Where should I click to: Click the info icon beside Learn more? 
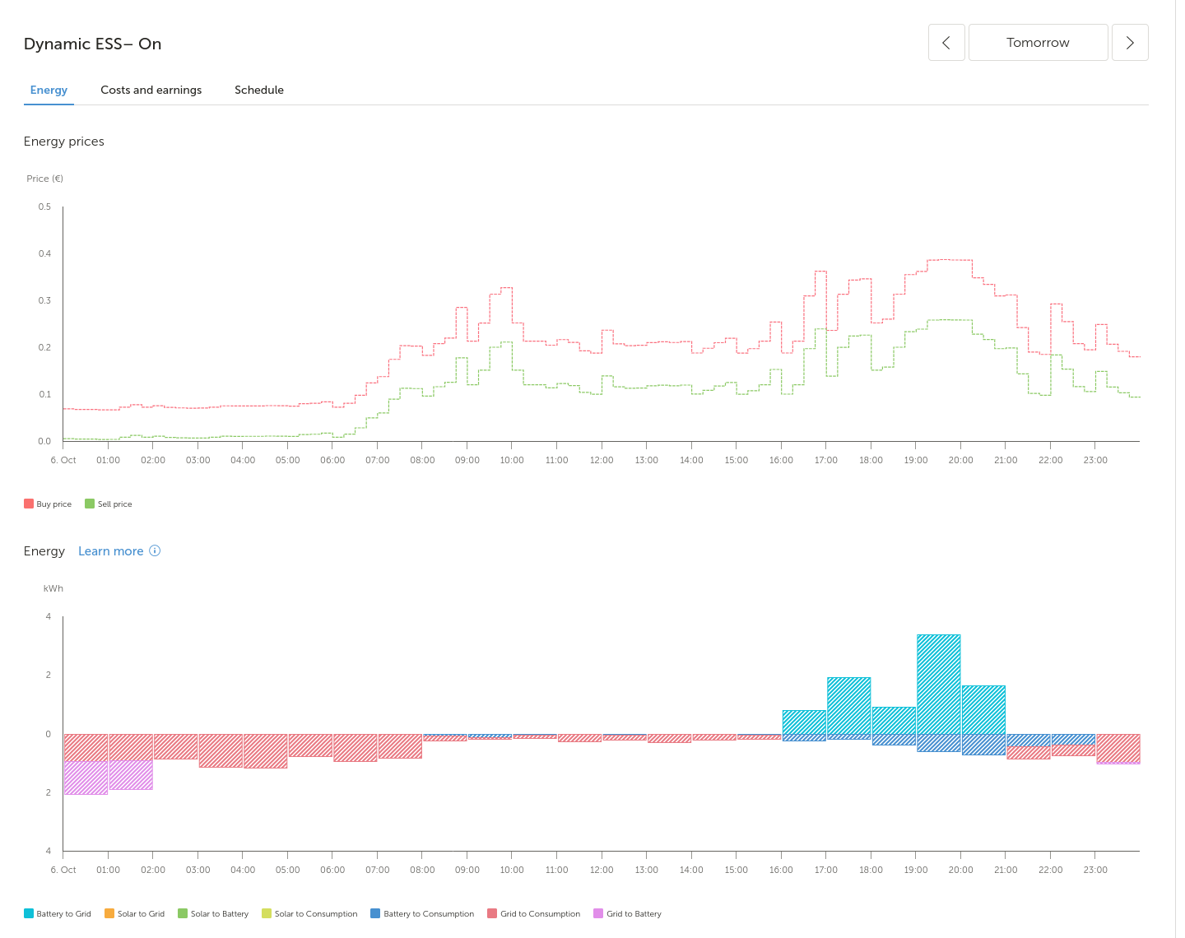coord(155,551)
